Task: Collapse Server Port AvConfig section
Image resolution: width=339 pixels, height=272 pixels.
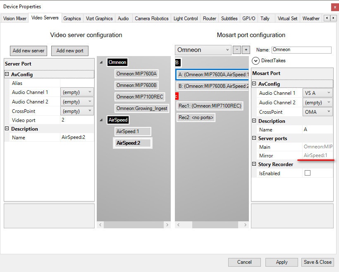Action: (x=7, y=75)
